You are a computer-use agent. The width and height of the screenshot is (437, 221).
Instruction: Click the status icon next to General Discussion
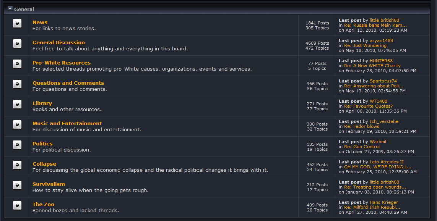pyautogui.click(x=17, y=44)
